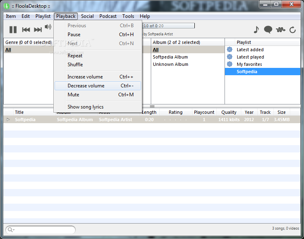Screen dimensions: 304x239
Task: Skip to previous track button
Action: 26,30
